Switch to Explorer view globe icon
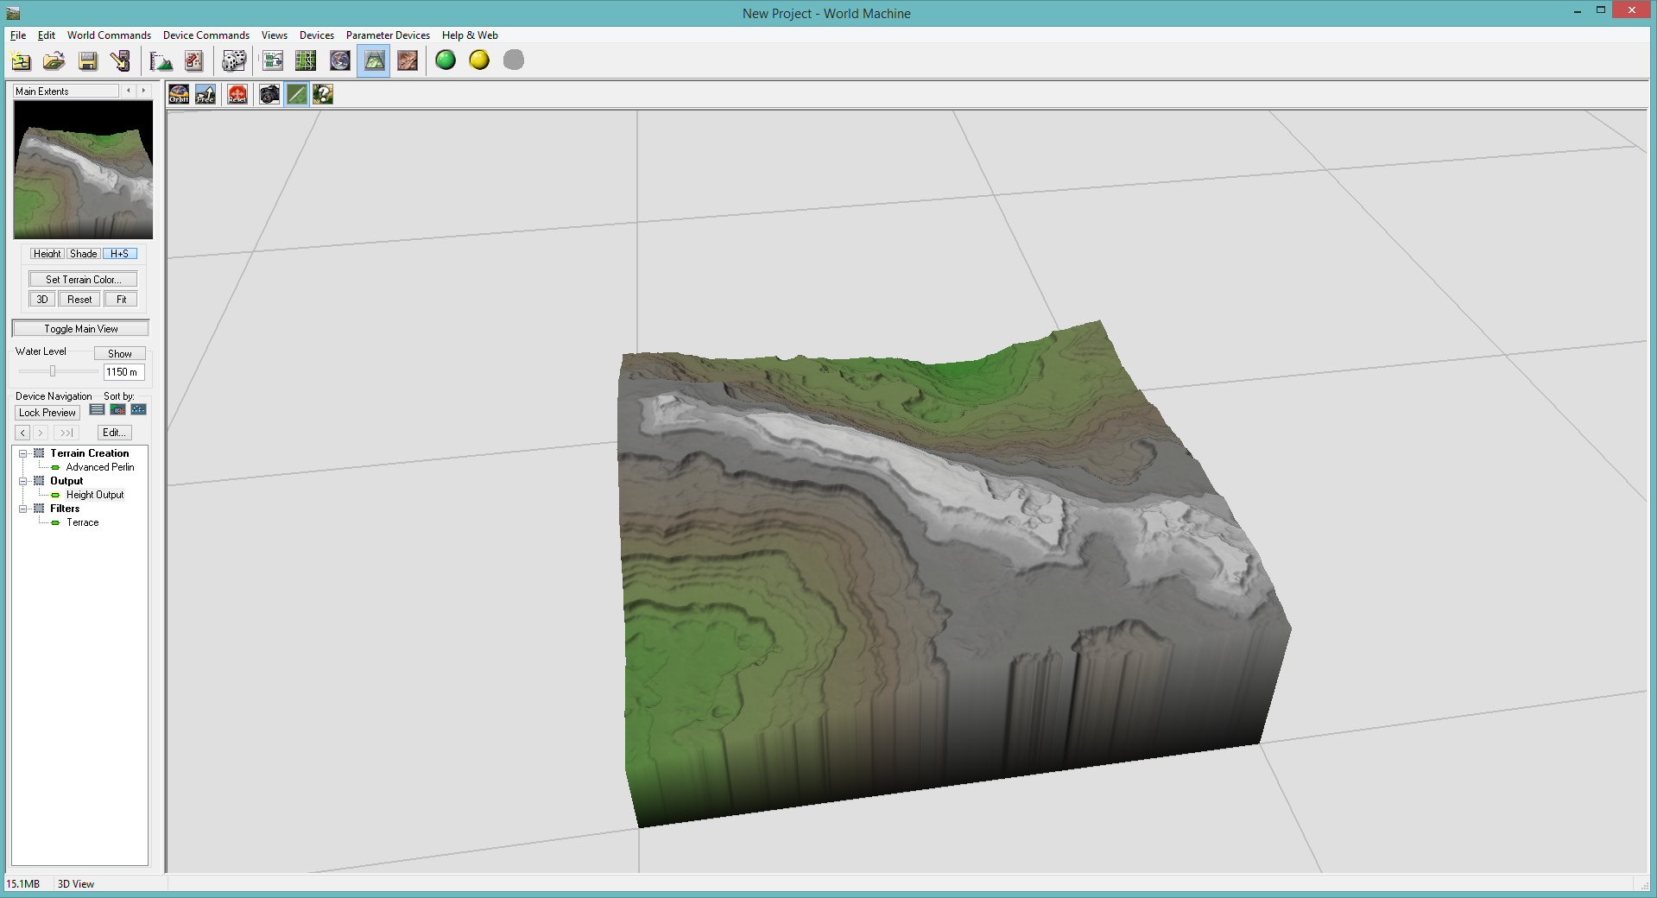The width and height of the screenshot is (1657, 898). pyautogui.click(x=340, y=60)
